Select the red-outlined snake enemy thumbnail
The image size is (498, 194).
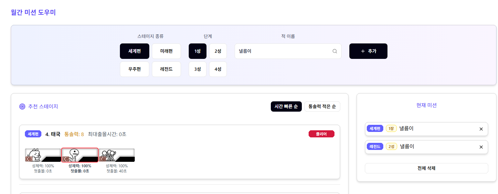[80, 155]
